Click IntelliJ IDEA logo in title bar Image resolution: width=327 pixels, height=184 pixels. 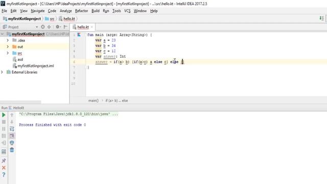click(x=3, y=4)
